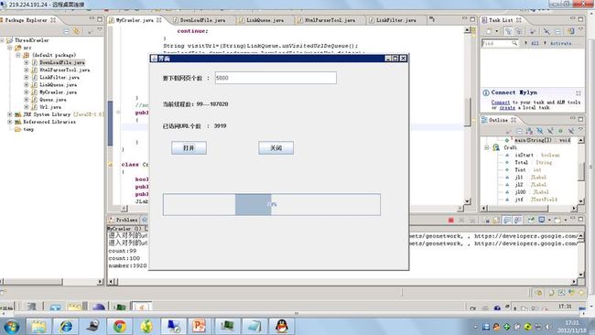Select LinkQueue.java in Package Explorer
The width and height of the screenshot is (595, 335).
[58, 84]
